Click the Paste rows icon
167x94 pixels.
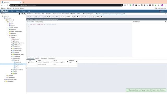point(50,17)
